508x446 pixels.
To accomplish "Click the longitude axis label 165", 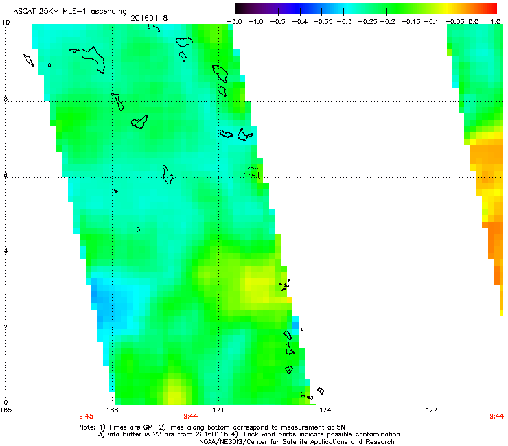I will (x=5, y=410).
